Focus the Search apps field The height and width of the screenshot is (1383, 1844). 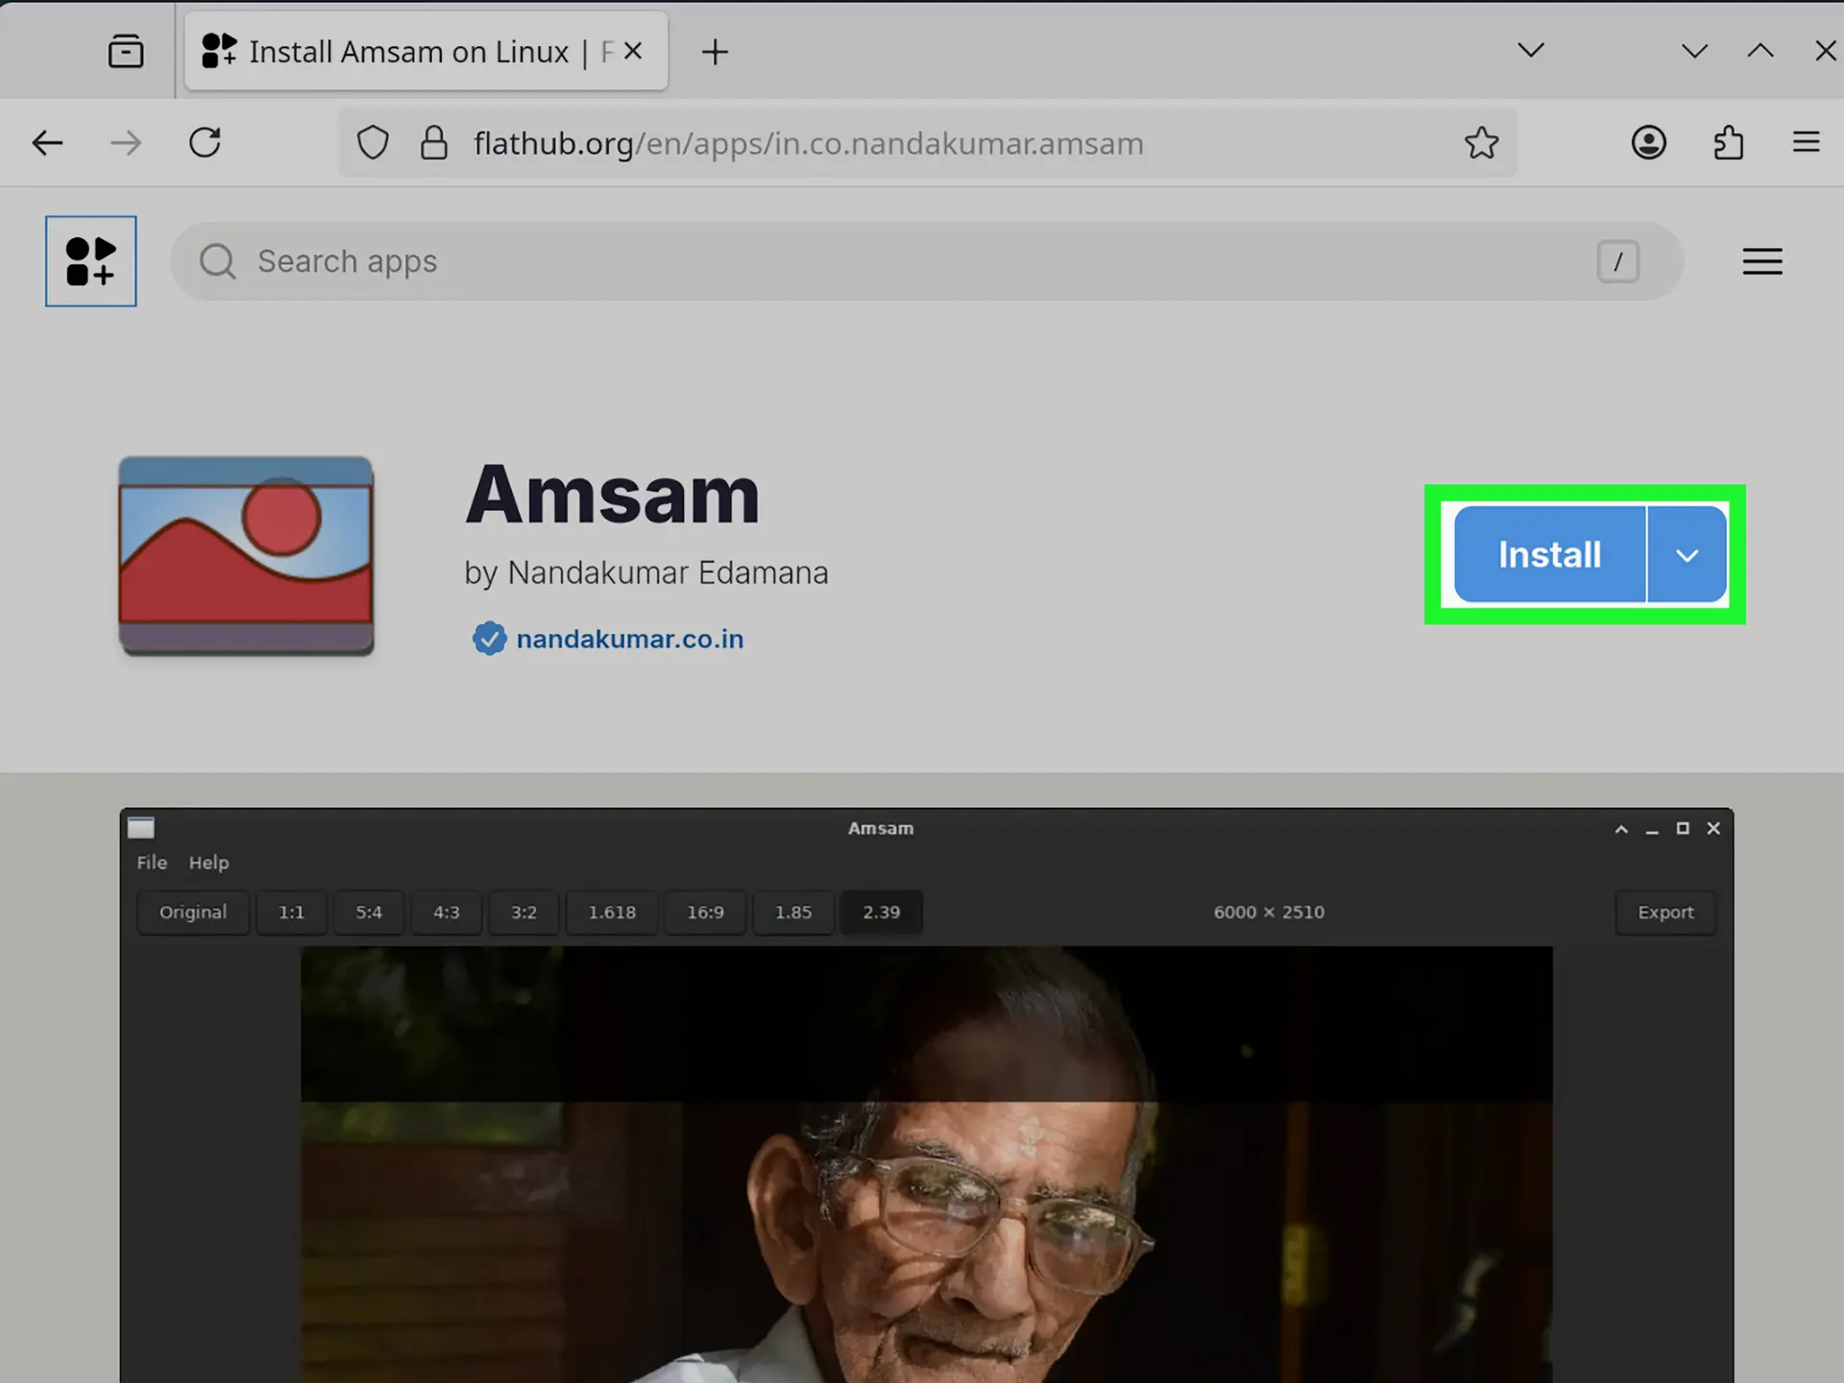pos(927,261)
